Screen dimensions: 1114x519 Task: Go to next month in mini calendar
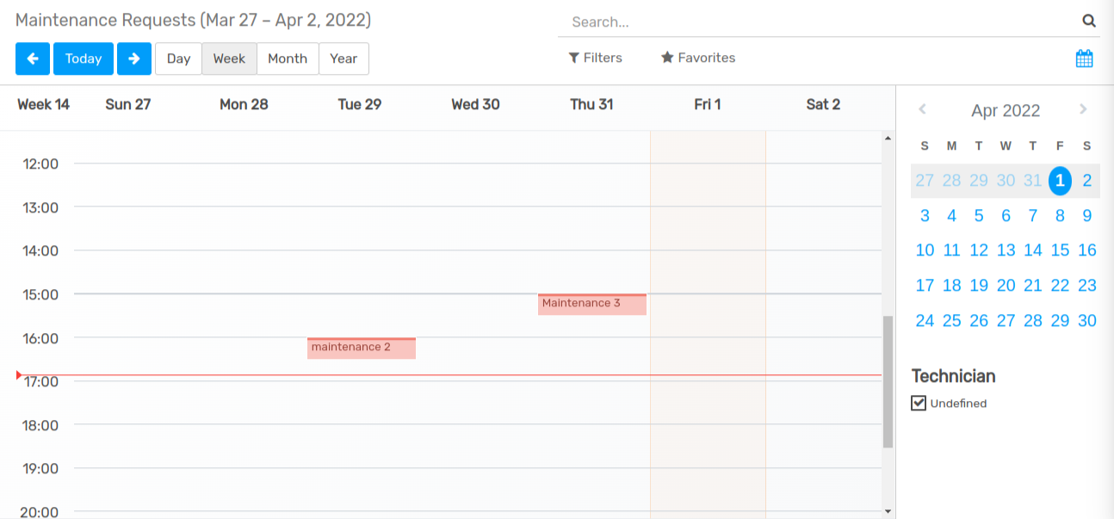pos(1083,109)
